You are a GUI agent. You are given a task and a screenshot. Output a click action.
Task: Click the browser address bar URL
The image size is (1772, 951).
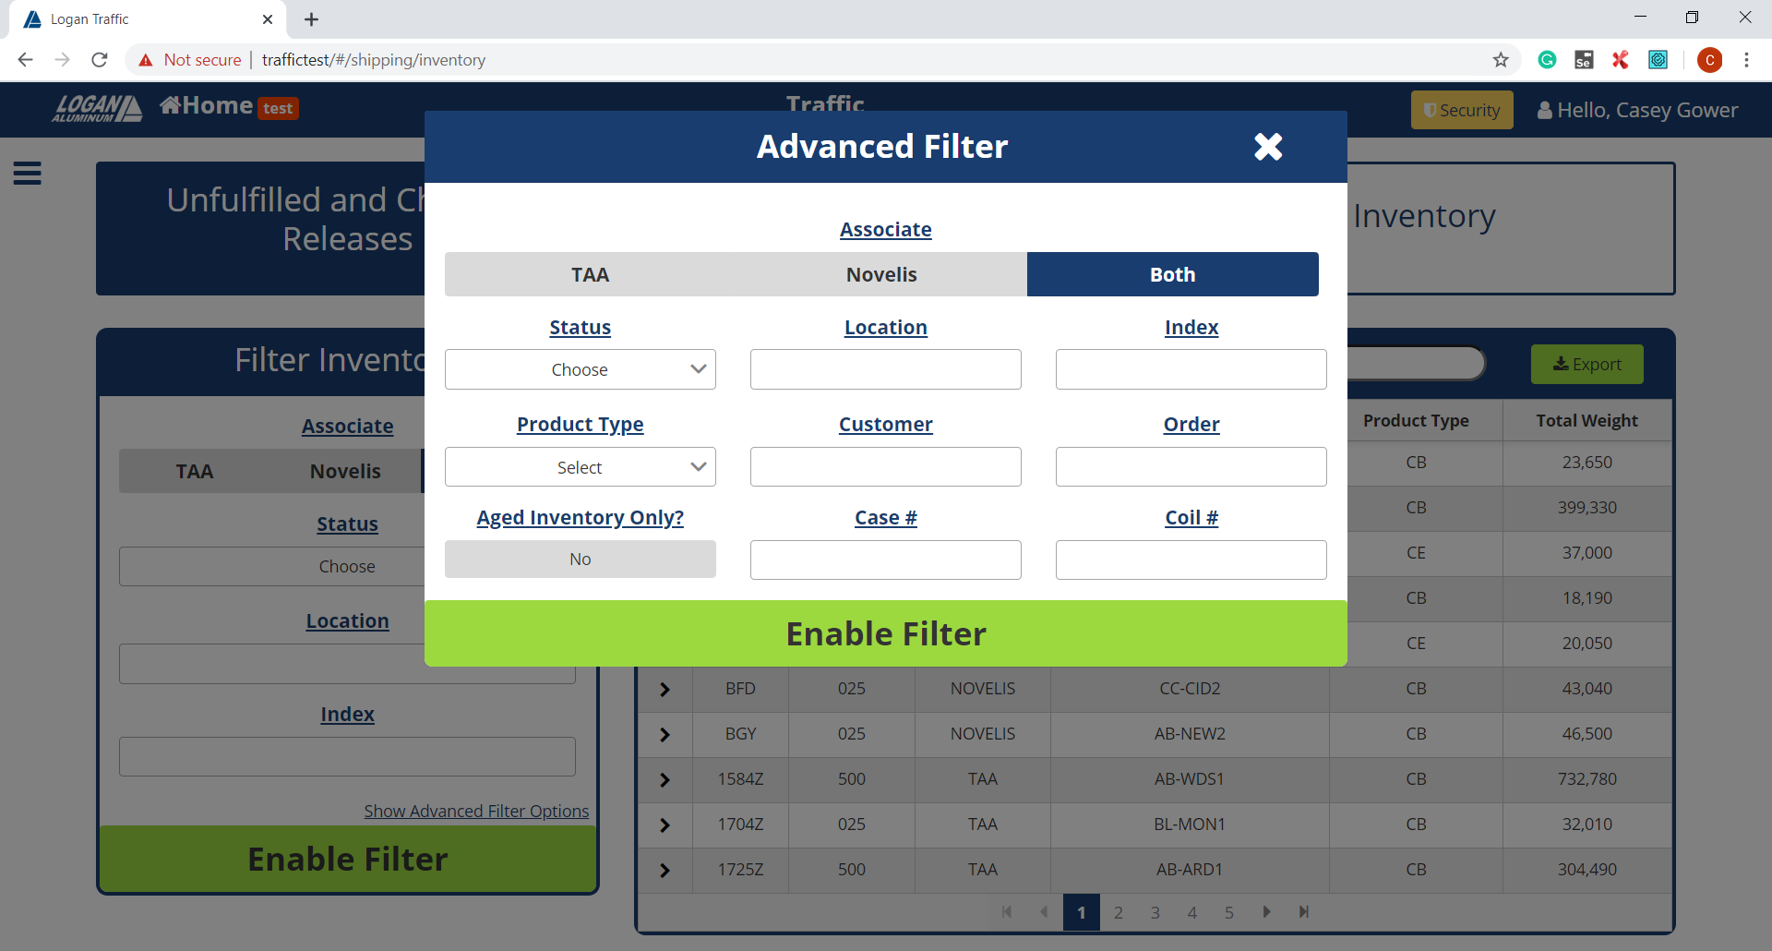pyautogui.click(x=374, y=60)
